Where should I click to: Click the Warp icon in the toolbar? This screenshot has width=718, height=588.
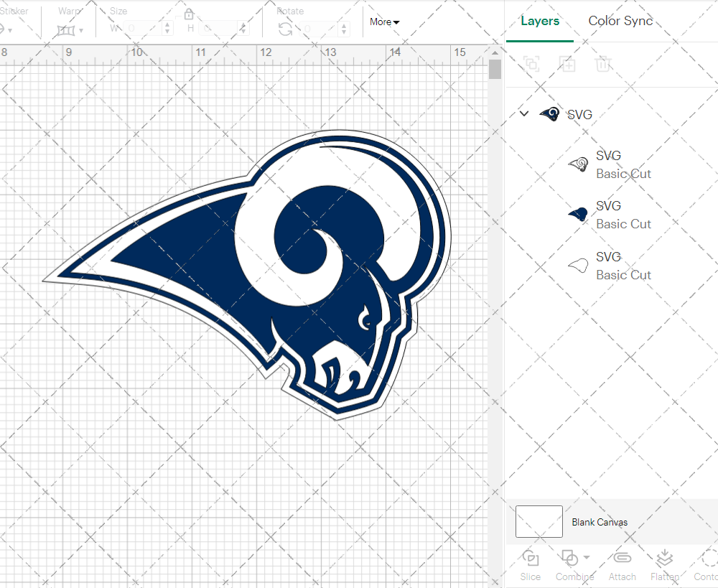[x=66, y=30]
